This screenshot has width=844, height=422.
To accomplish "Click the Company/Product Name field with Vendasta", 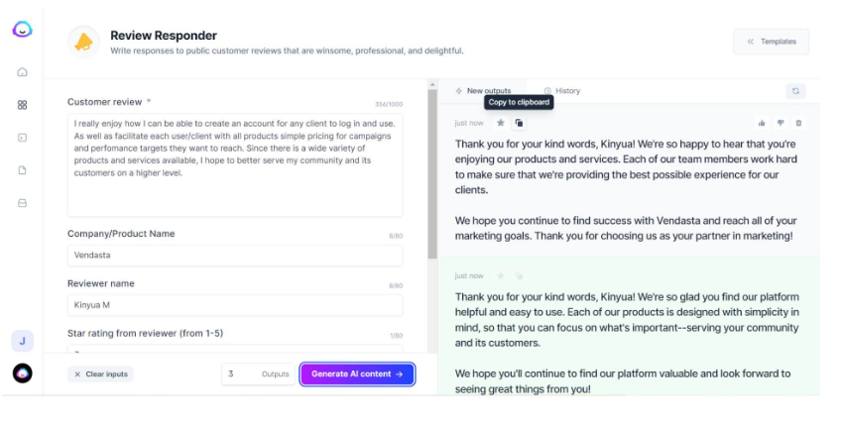I will [x=235, y=256].
